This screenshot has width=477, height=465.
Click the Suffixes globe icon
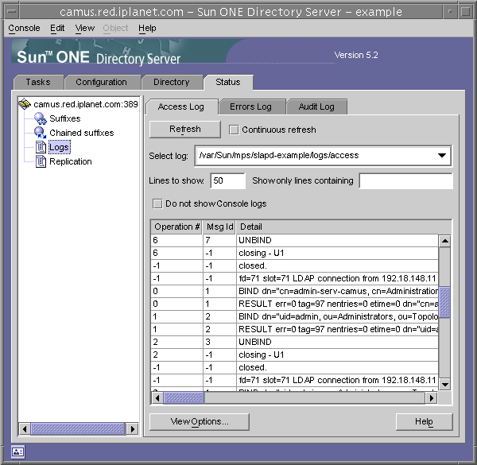click(41, 118)
